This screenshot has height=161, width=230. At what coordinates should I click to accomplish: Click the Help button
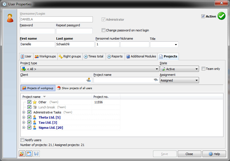pyautogui.click(x=214, y=154)
